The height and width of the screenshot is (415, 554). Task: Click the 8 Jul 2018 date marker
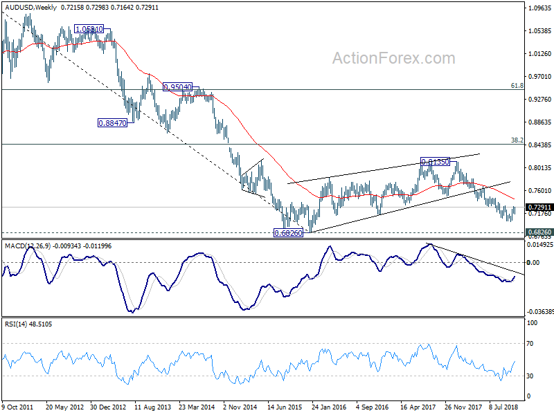pos(503,407)
